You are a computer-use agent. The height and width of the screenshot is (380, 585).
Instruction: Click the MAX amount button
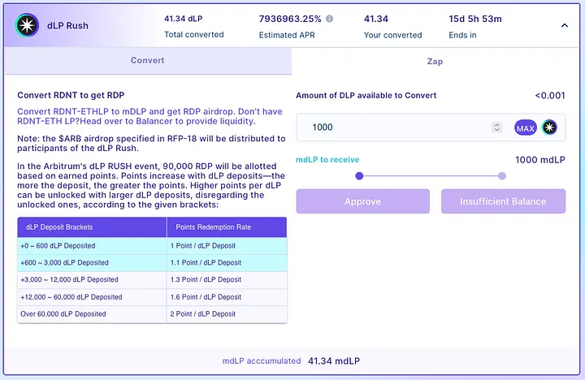pyautogui.click(x=526, y=128)
